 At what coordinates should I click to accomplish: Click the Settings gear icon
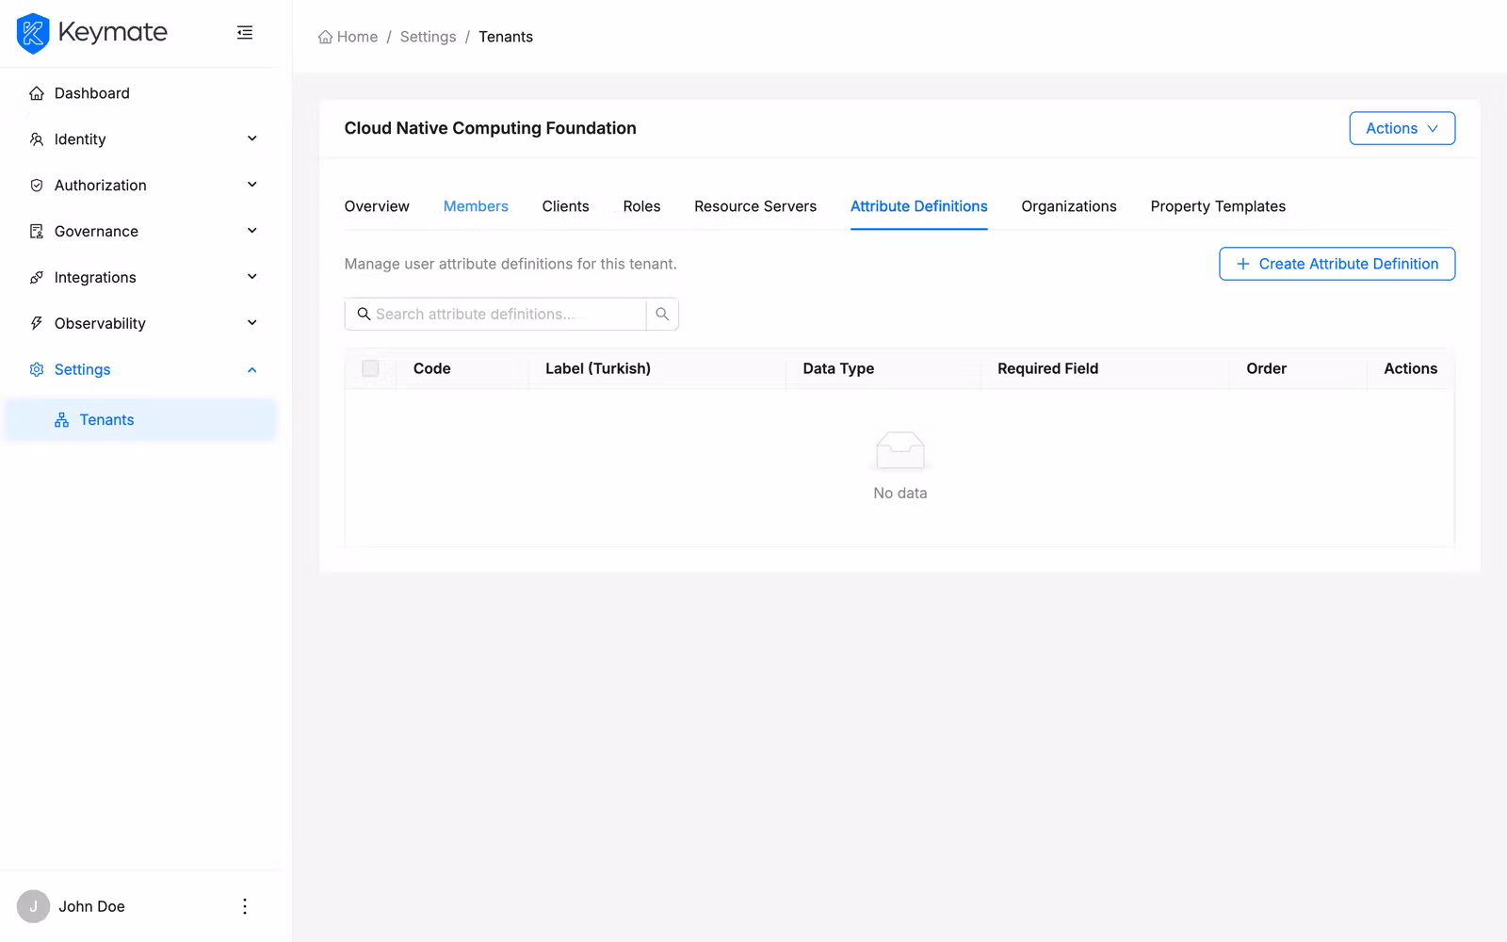click(x=36, y=369)
